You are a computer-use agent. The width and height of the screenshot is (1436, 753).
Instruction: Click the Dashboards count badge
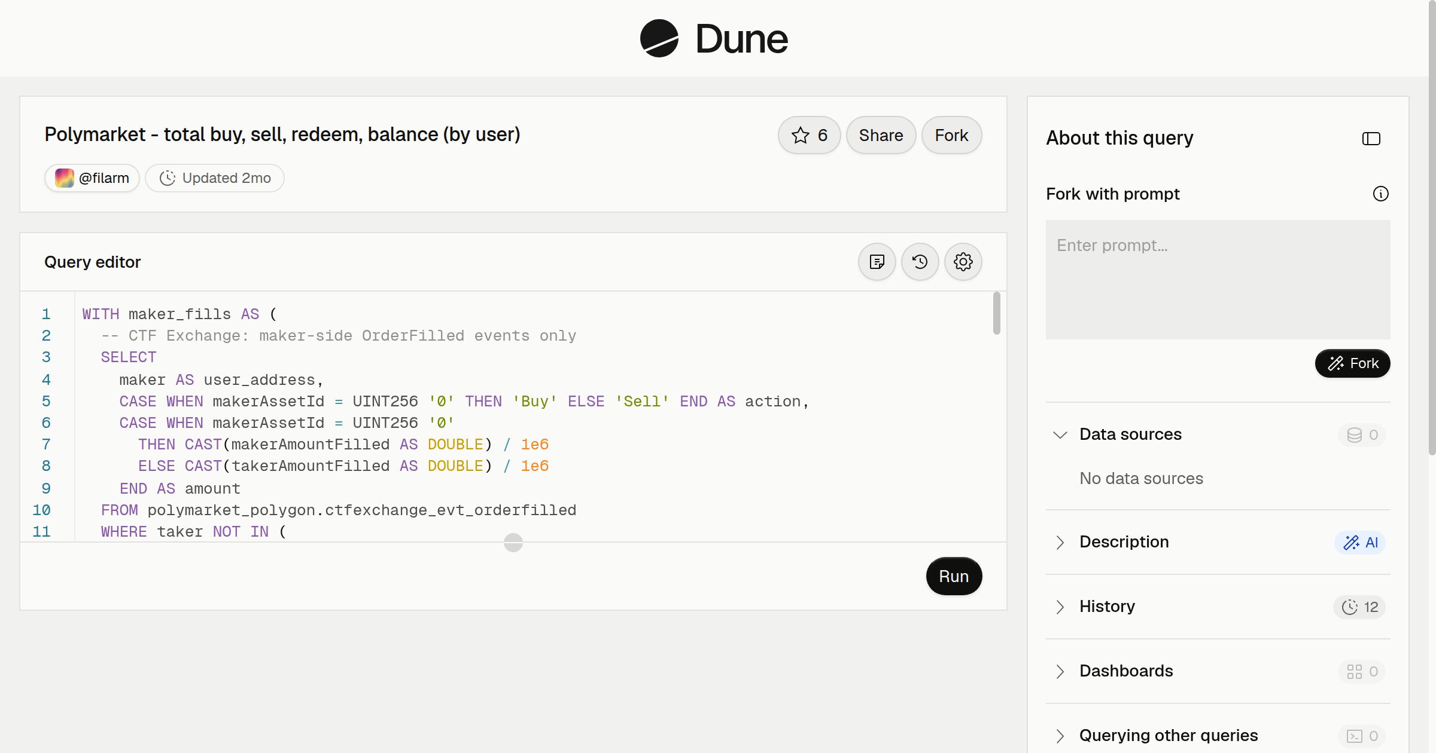(1362, 672)
